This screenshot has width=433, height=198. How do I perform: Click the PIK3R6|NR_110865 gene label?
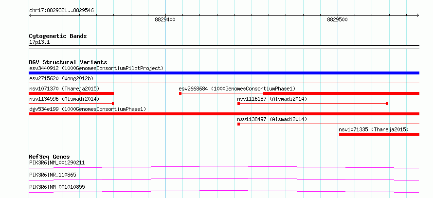click(x=53, y=175)
